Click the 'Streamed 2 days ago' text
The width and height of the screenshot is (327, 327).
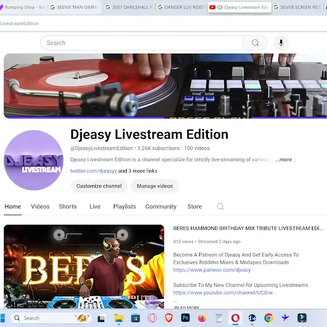(x=219, y=242)
